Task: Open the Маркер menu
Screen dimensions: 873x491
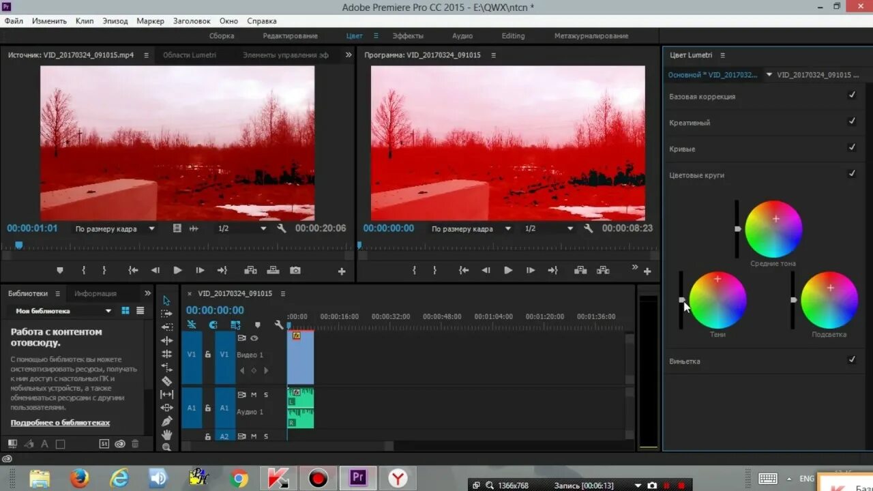Action: (150, 21)
